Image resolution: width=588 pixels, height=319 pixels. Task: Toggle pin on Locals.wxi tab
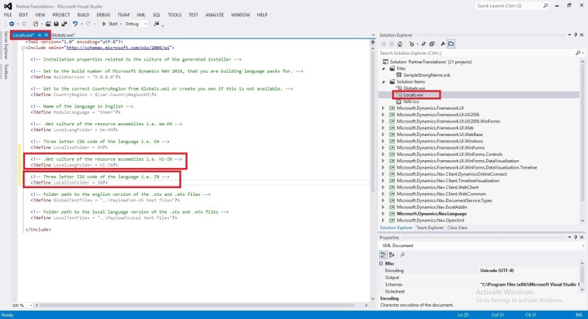pos(40,34)
